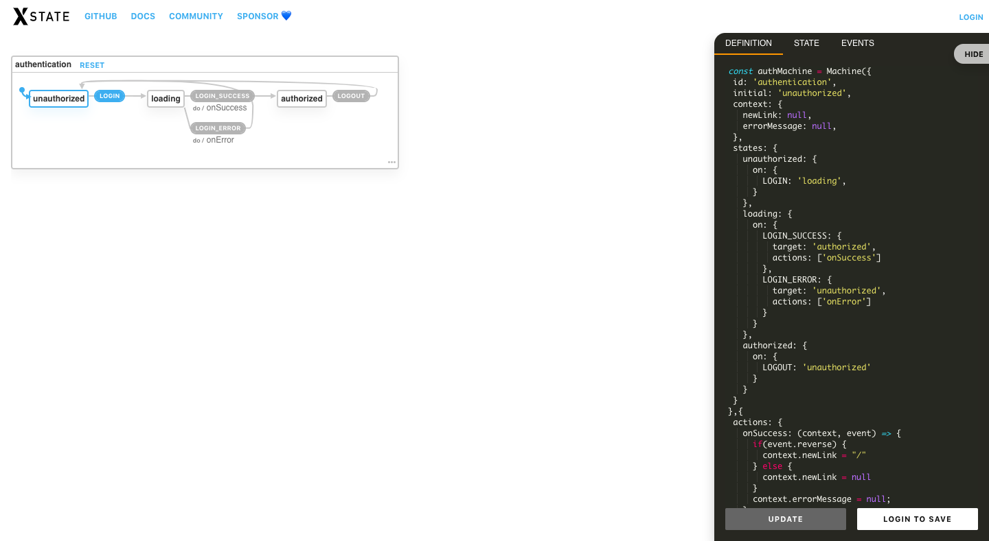Open the EVENTS tab

coord(857,43)
